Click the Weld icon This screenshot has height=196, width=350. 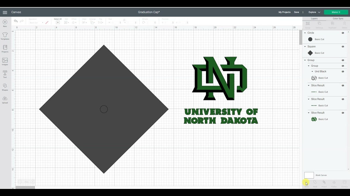click(x=315, y=183)
